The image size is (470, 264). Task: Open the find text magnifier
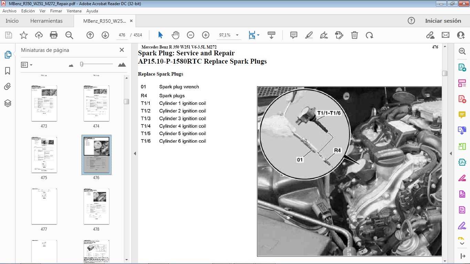click(x=69, y=35)
